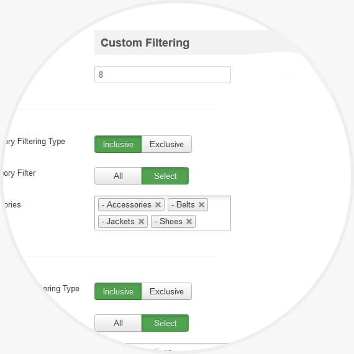Viewport: 354px width, 354px height.
Task: Switch the lower Filtering Type to Exclusive
Action: click(166, 291)
